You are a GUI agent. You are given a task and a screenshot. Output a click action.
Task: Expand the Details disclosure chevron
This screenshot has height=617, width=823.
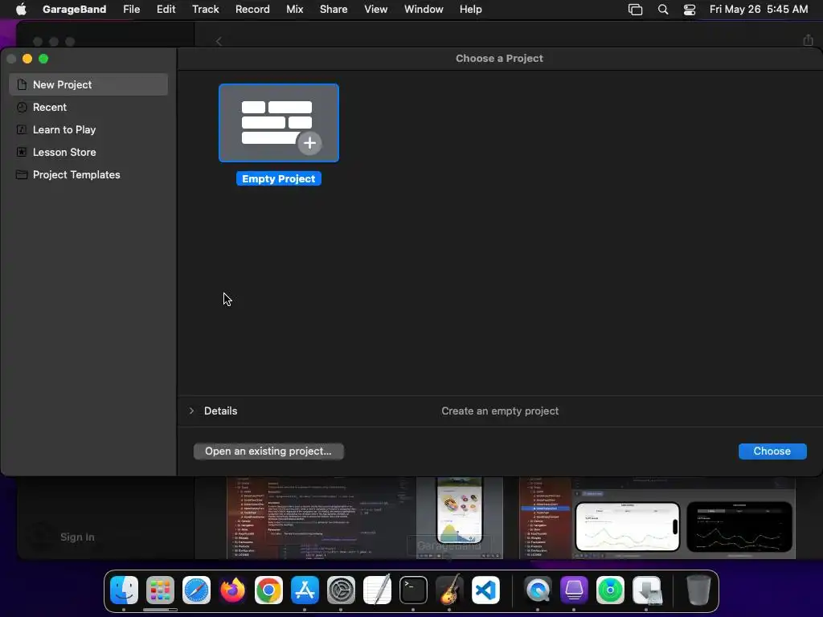point(191,411)
